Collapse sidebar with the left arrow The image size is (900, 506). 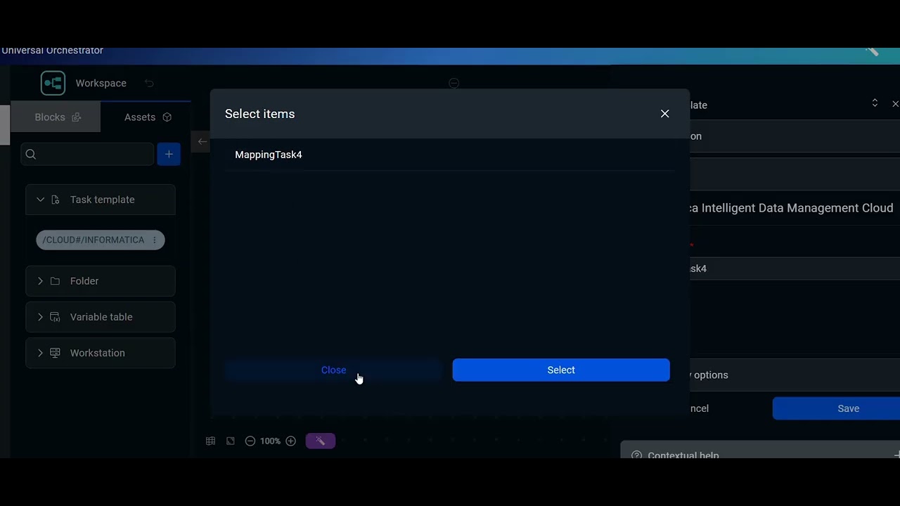click(x=202, y=142)
